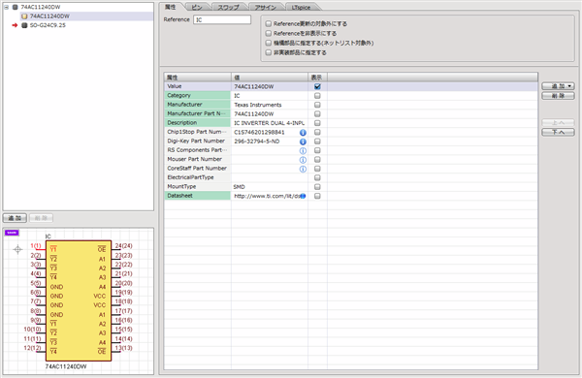This screenshot has width=582, height=378.
Task: Click info icon for RS Components Part
Action: coord(303,150)
